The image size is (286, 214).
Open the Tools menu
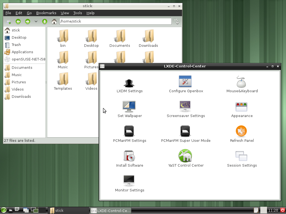(77, 13)
